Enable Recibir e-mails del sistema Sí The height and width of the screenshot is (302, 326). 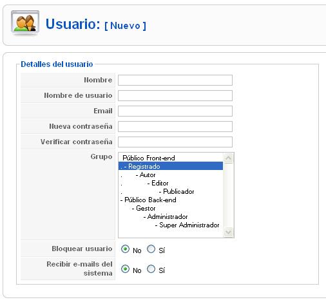pos(151,269)
